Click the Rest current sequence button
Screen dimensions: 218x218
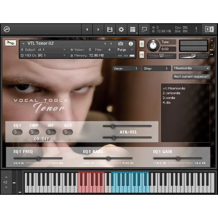[191, 77]
